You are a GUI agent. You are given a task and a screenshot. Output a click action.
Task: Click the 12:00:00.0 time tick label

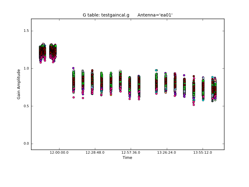(x=59, y=152)
